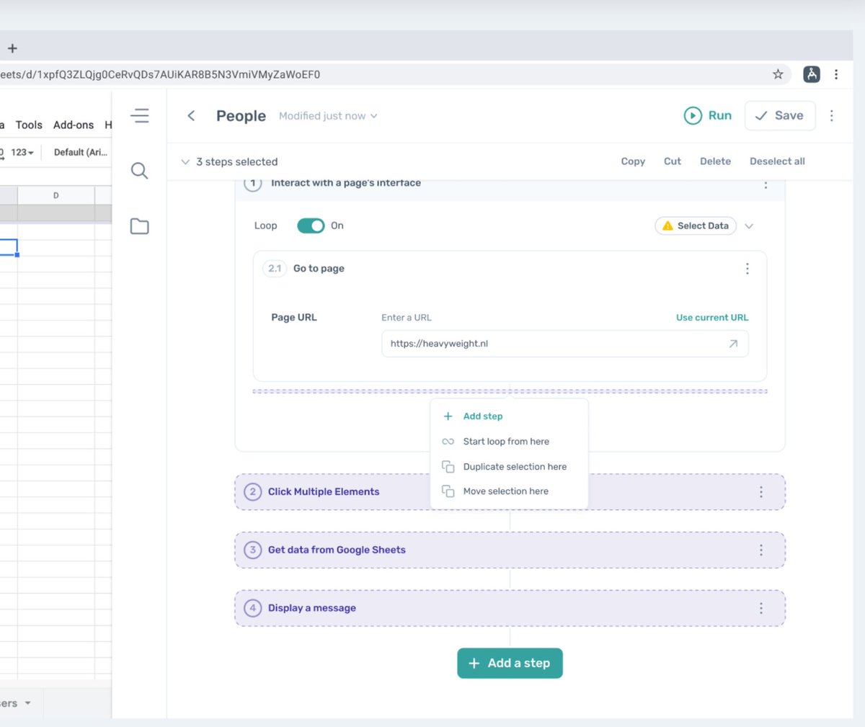Select column D header in the spreadsheet
865x727 pixels.
coord(56,195)
